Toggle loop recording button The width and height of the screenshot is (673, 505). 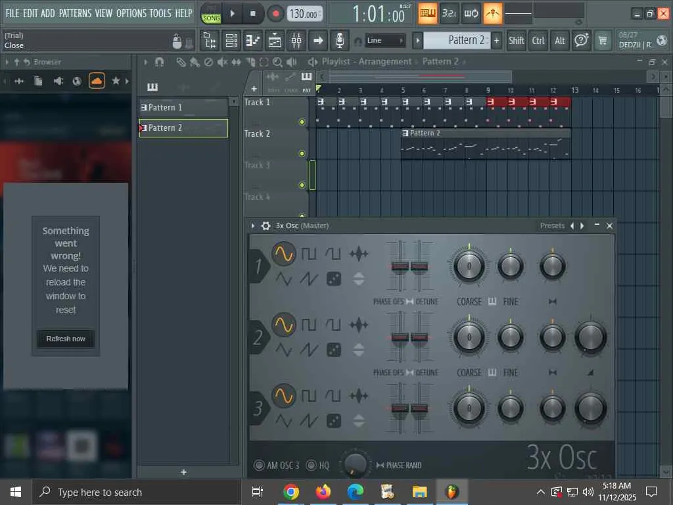(471, 14)
